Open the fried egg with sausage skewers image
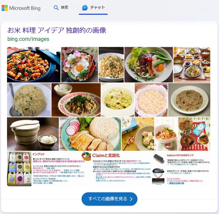Image resolution: width=219 pixels, height=214 pixels. [80, 65]
